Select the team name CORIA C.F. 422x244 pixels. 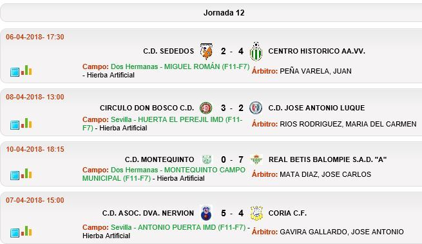pyautogui.click(x=287, y=213)
